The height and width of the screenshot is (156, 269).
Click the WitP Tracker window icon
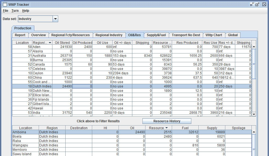pos(5,4)
